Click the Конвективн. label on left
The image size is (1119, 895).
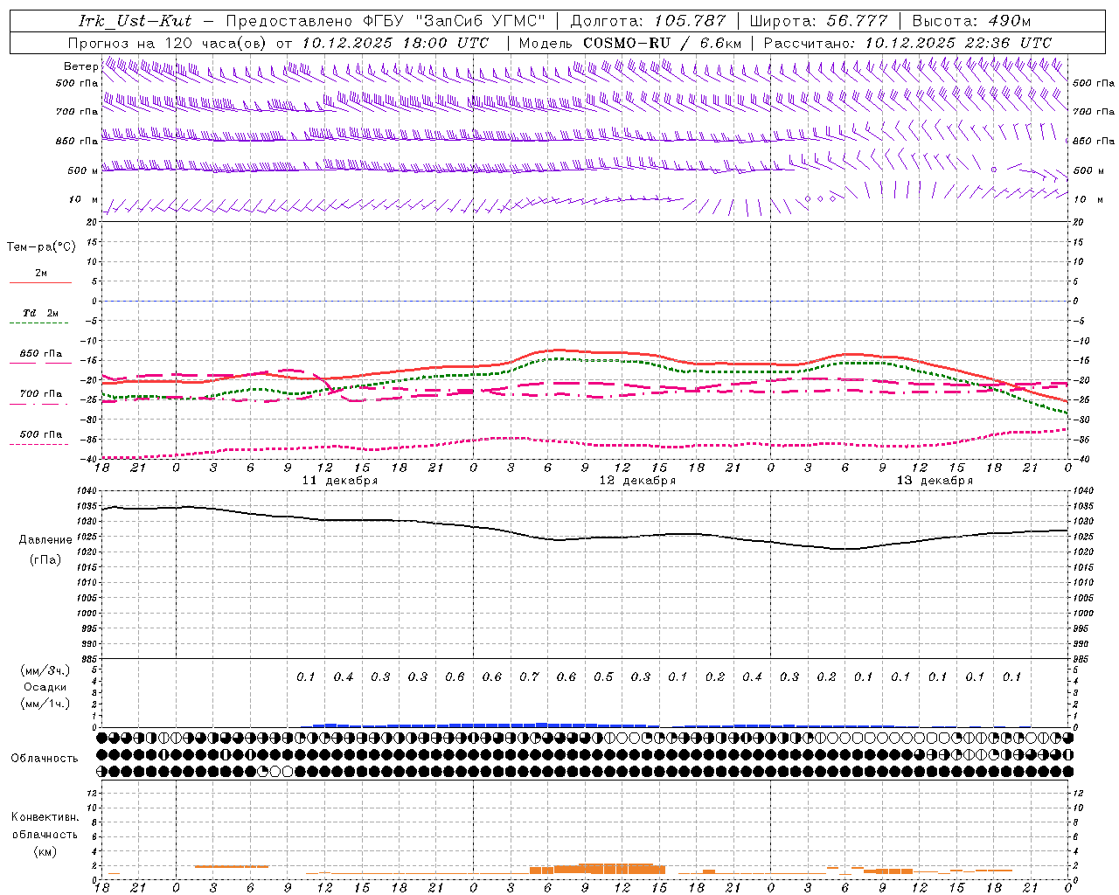pyautogui.click(x=45, y=817)
